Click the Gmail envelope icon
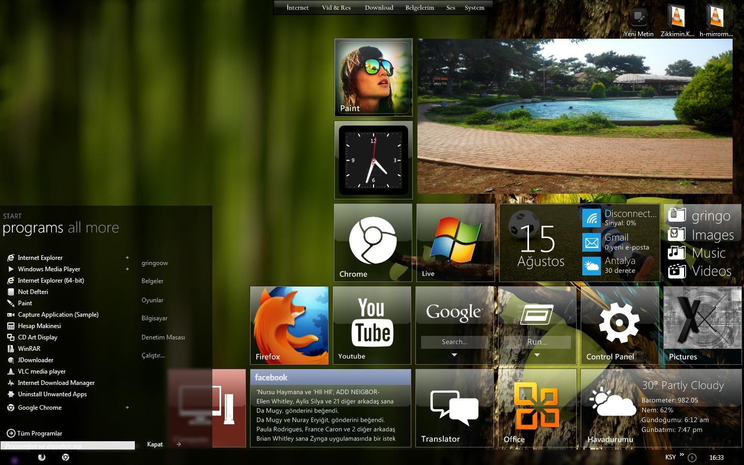The height and width of the screenshot is (465, 744). click(592, 242)
